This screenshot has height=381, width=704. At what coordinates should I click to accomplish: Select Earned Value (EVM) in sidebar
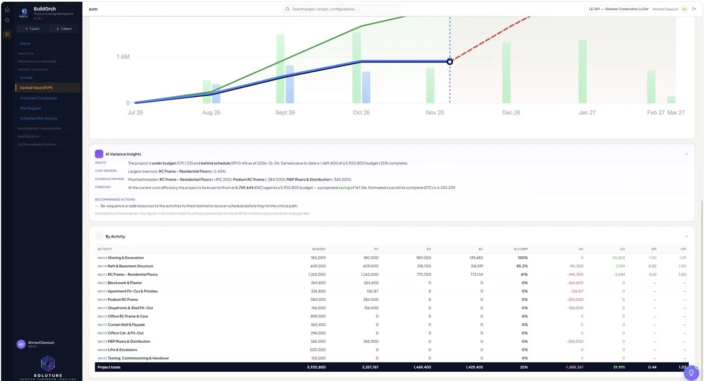pos(48,88)
